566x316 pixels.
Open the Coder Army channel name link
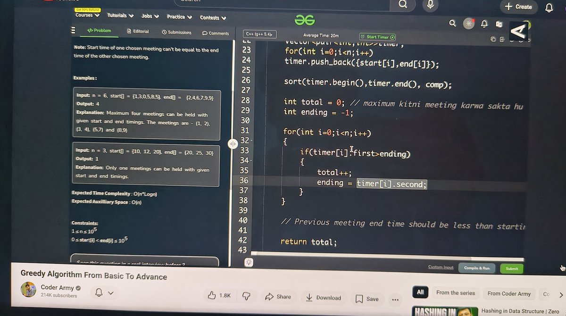point(58,287)
